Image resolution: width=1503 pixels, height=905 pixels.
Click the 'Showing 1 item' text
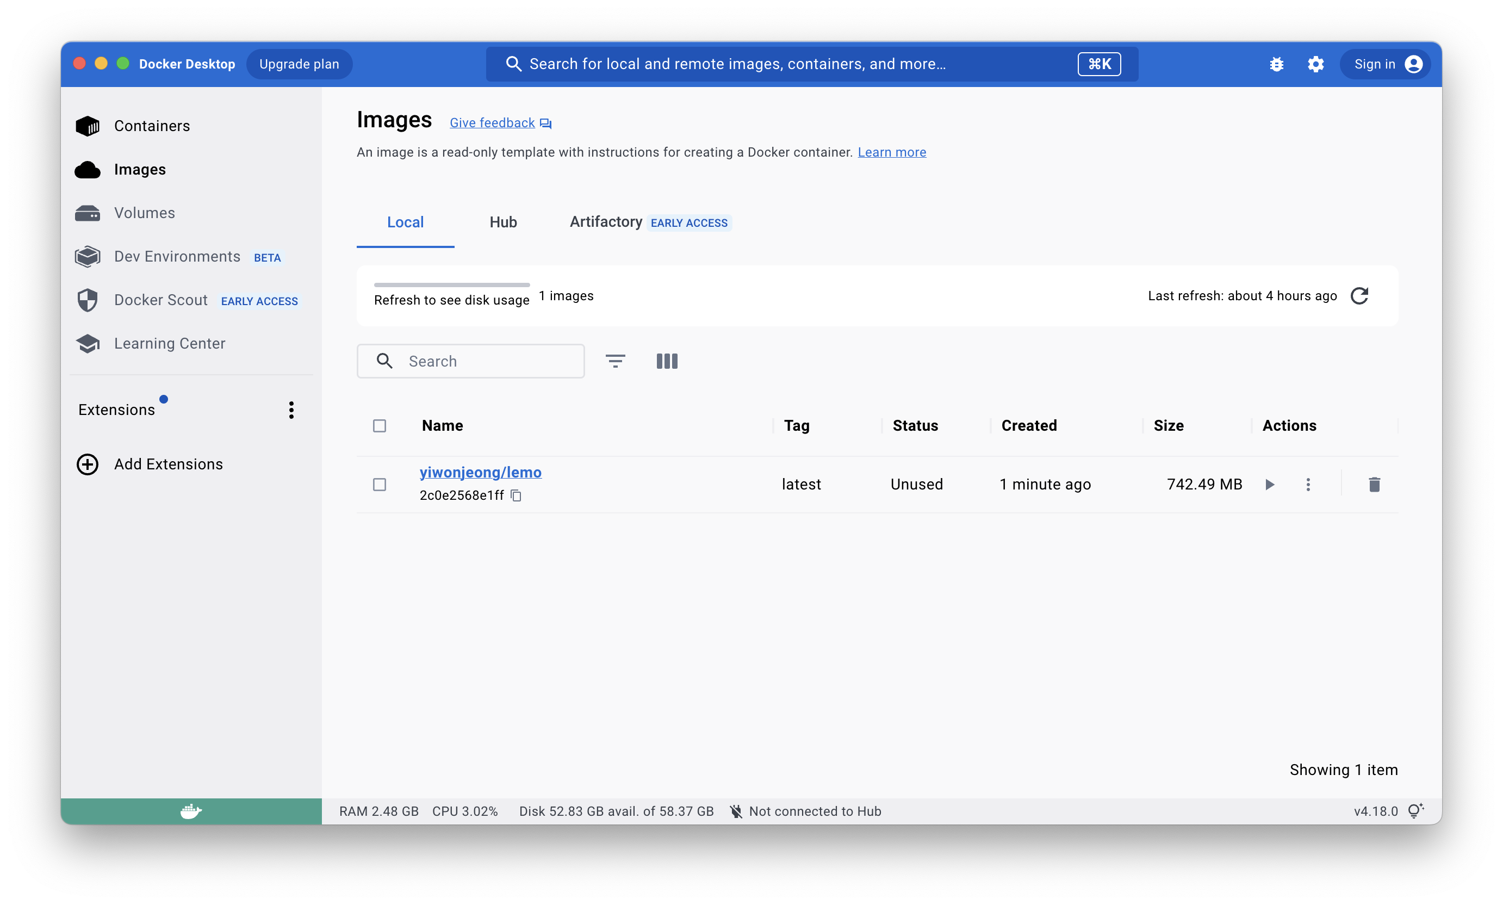1343,770
